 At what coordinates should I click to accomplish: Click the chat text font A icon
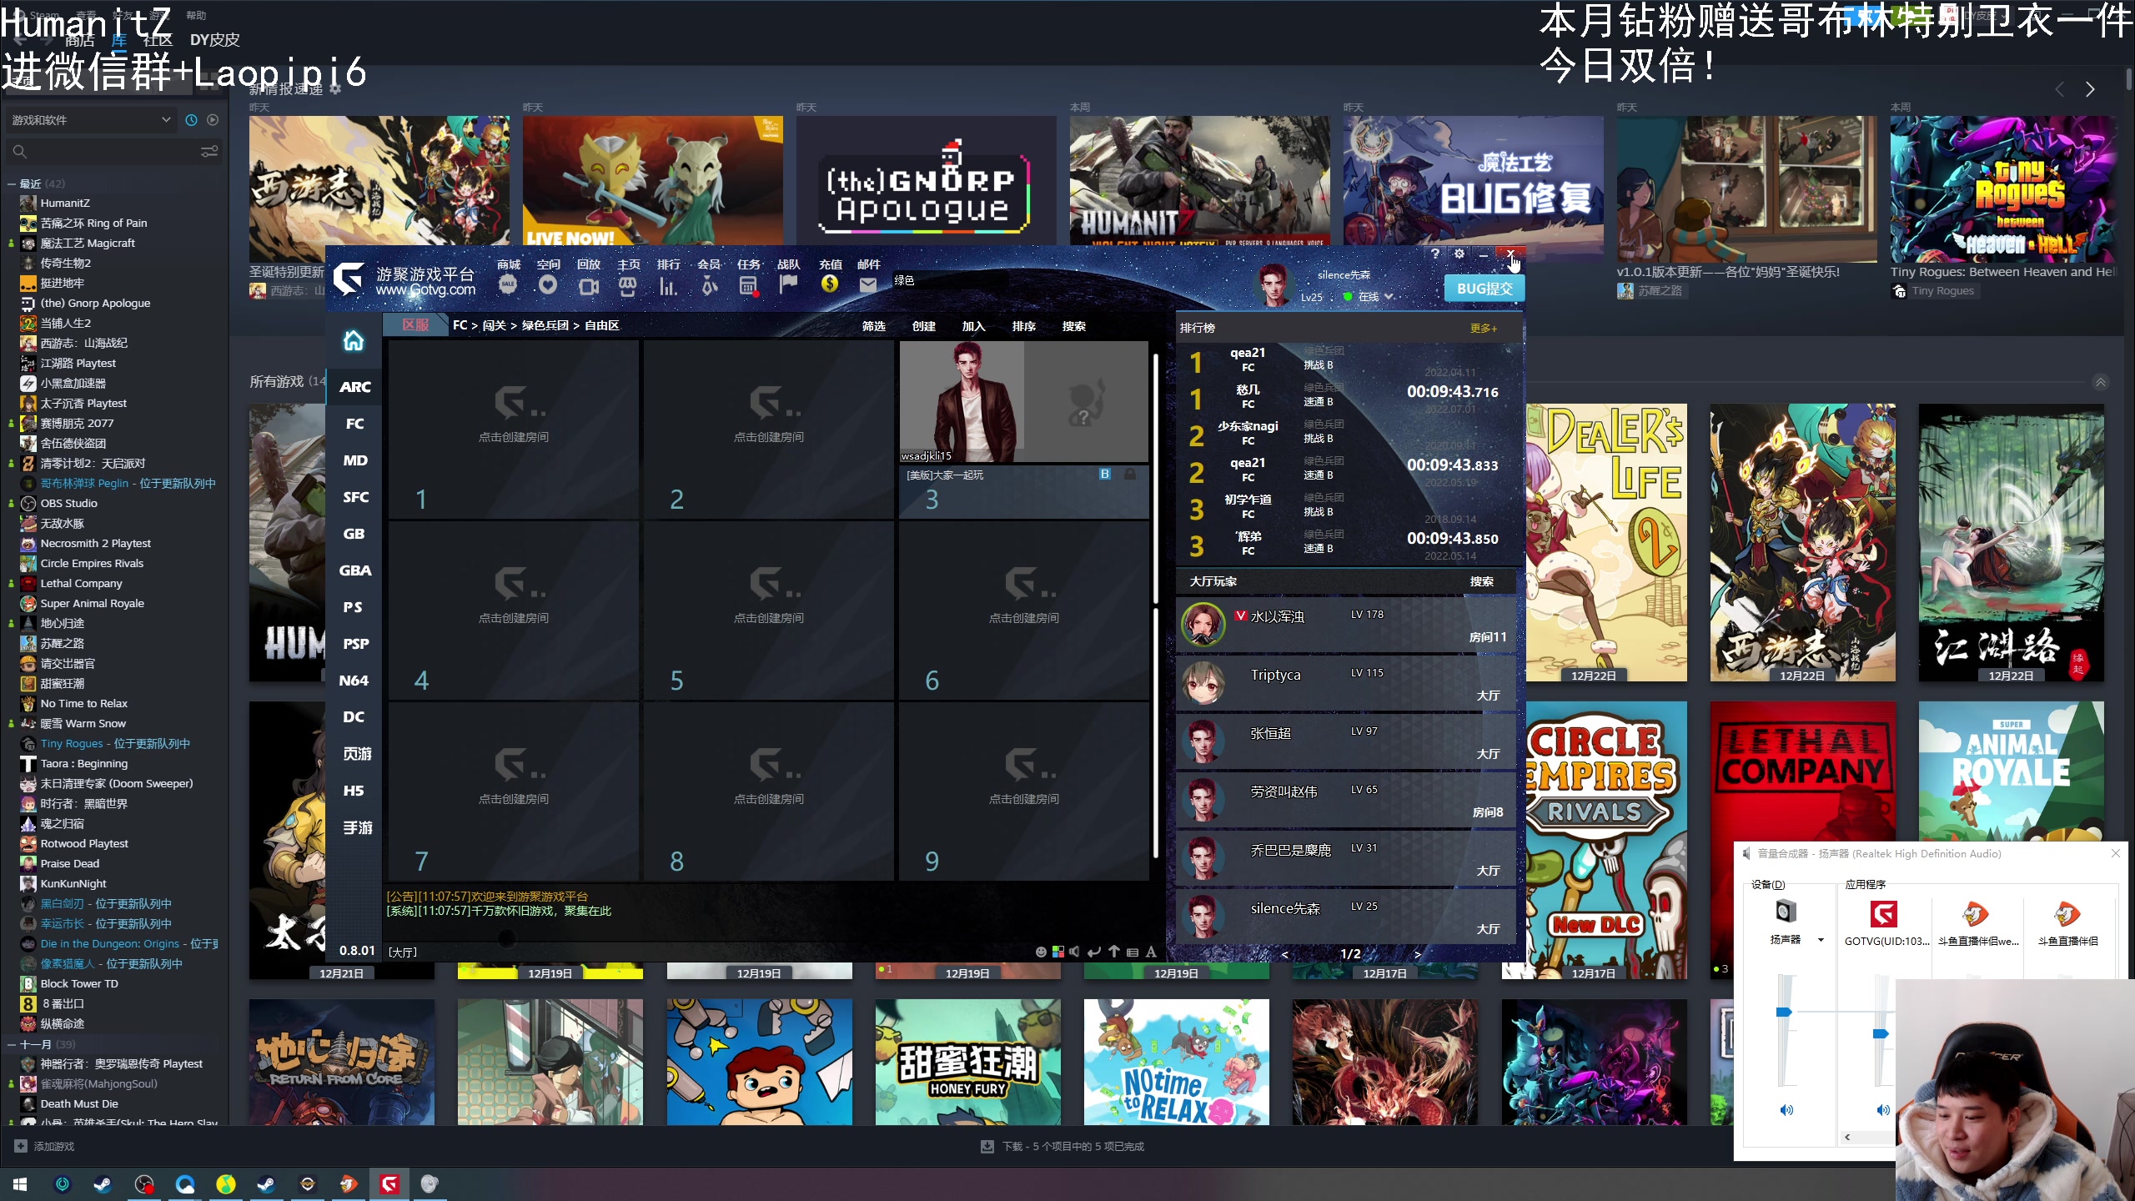pos(1151,952)
